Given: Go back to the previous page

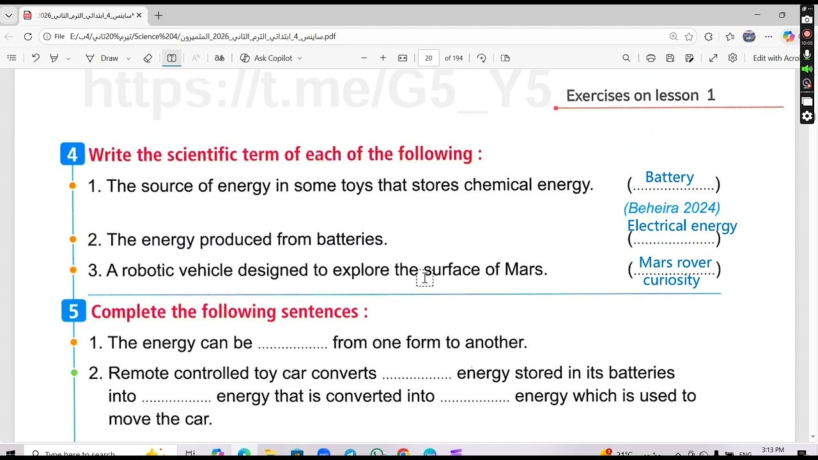Looking at the screenshot, I should click(x=8, y=36).
